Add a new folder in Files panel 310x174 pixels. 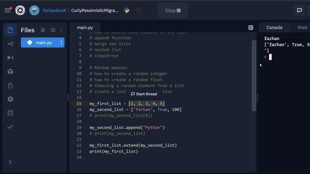click(x=53, y=30)
